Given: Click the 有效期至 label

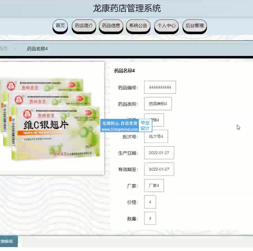Looking at the screenshot, I should [128, 170].
